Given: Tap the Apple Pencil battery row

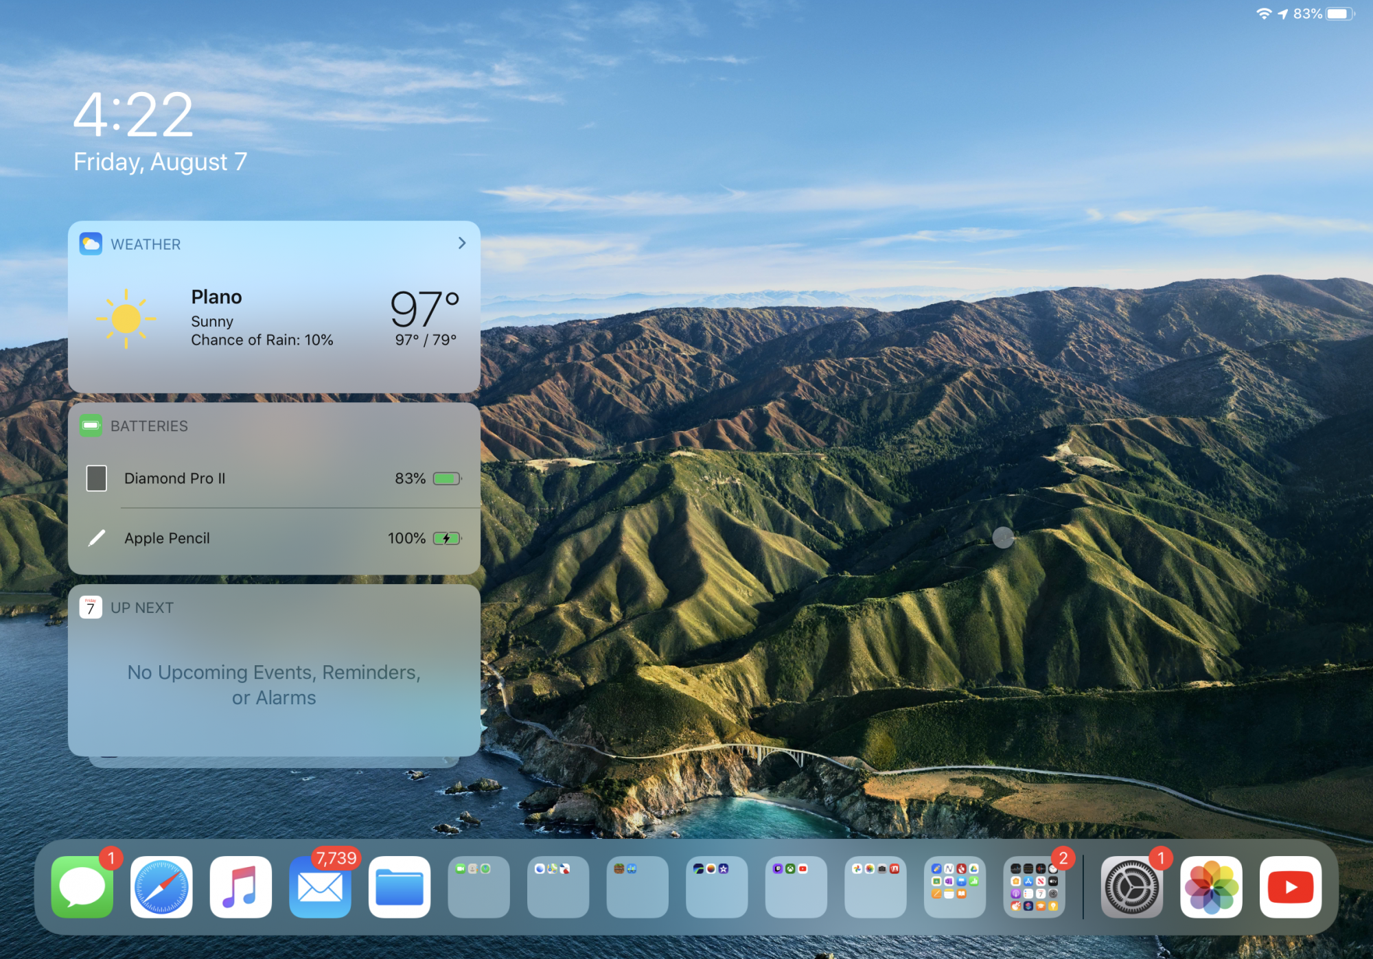Looking at the screenshot, I should [275, 538].
